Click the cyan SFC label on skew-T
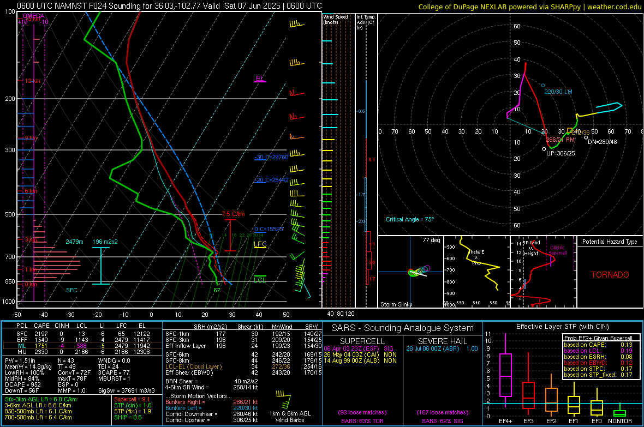The image size is (644, 427). 71,290
